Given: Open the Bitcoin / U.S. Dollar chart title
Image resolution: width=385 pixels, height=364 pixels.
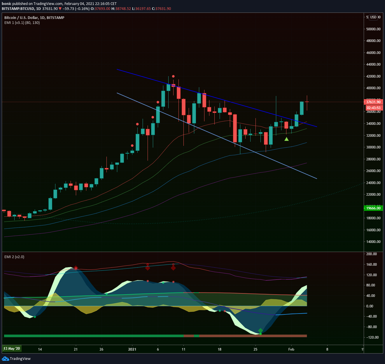Looking at the screenshot, I should click(34, 17).
